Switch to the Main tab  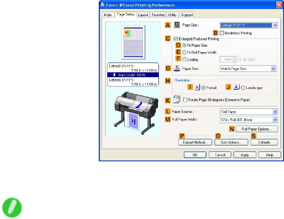[x=108, y=15]
